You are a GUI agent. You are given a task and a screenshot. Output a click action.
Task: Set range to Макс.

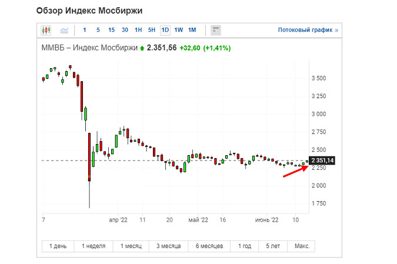(x=301, y=246)
